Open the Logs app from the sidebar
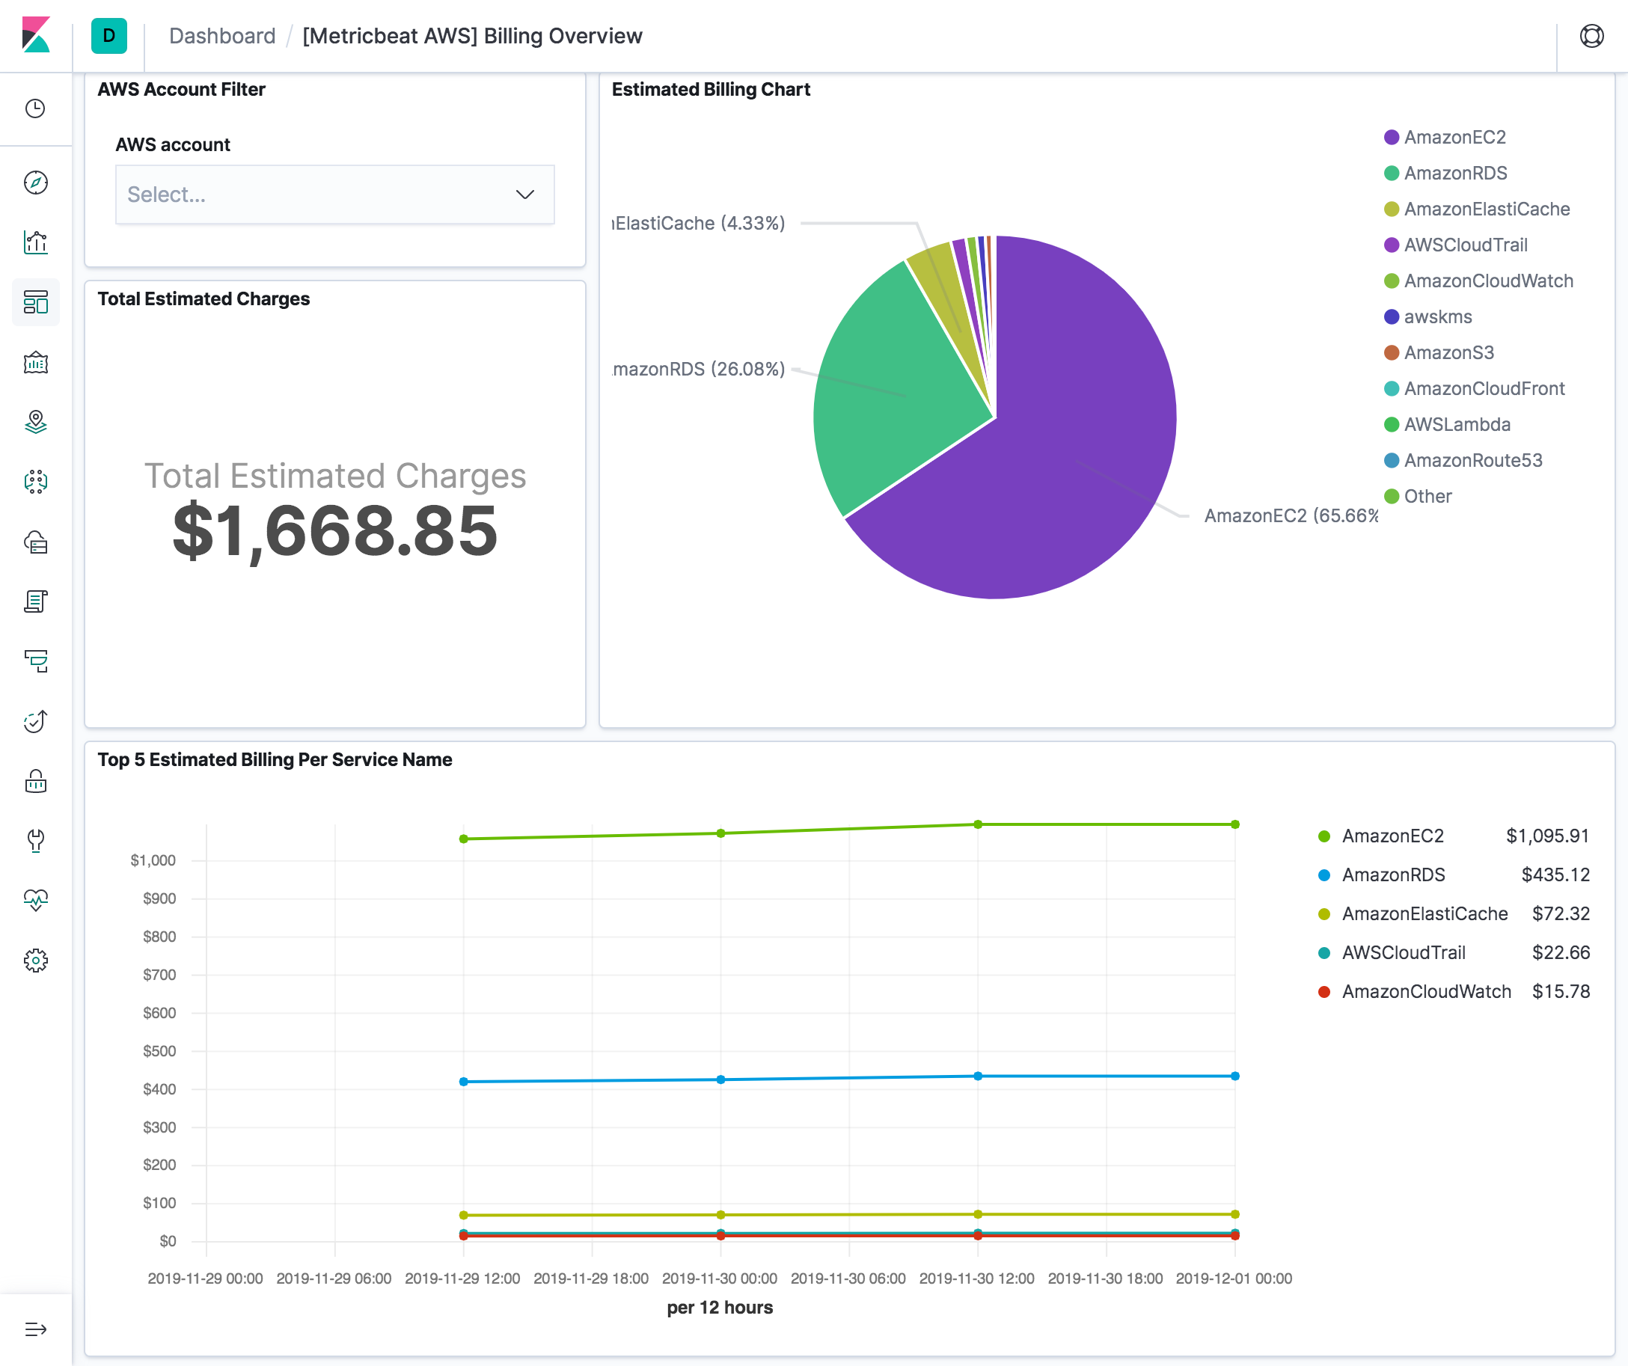 click(x=36, y=601)
